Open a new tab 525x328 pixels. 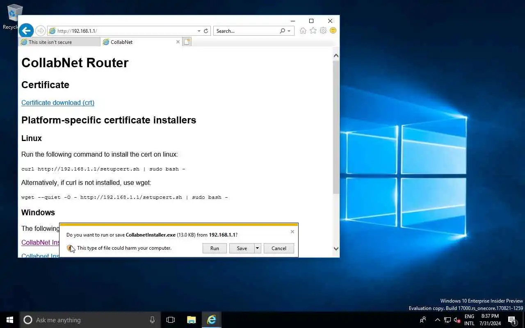(187, 42)
